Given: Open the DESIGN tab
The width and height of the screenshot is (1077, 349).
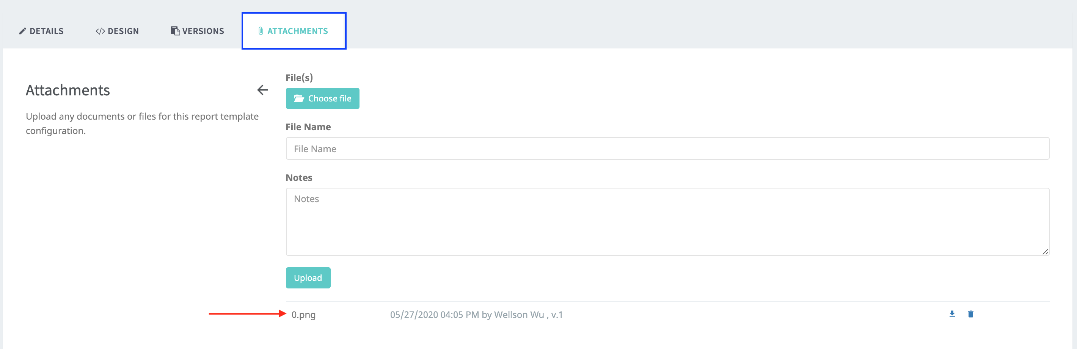Looking at the screenshot, I should [x=123, y=31].
